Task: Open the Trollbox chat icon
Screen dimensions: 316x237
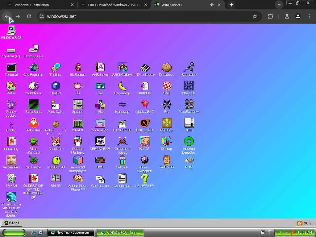Action: coord(56,70)
